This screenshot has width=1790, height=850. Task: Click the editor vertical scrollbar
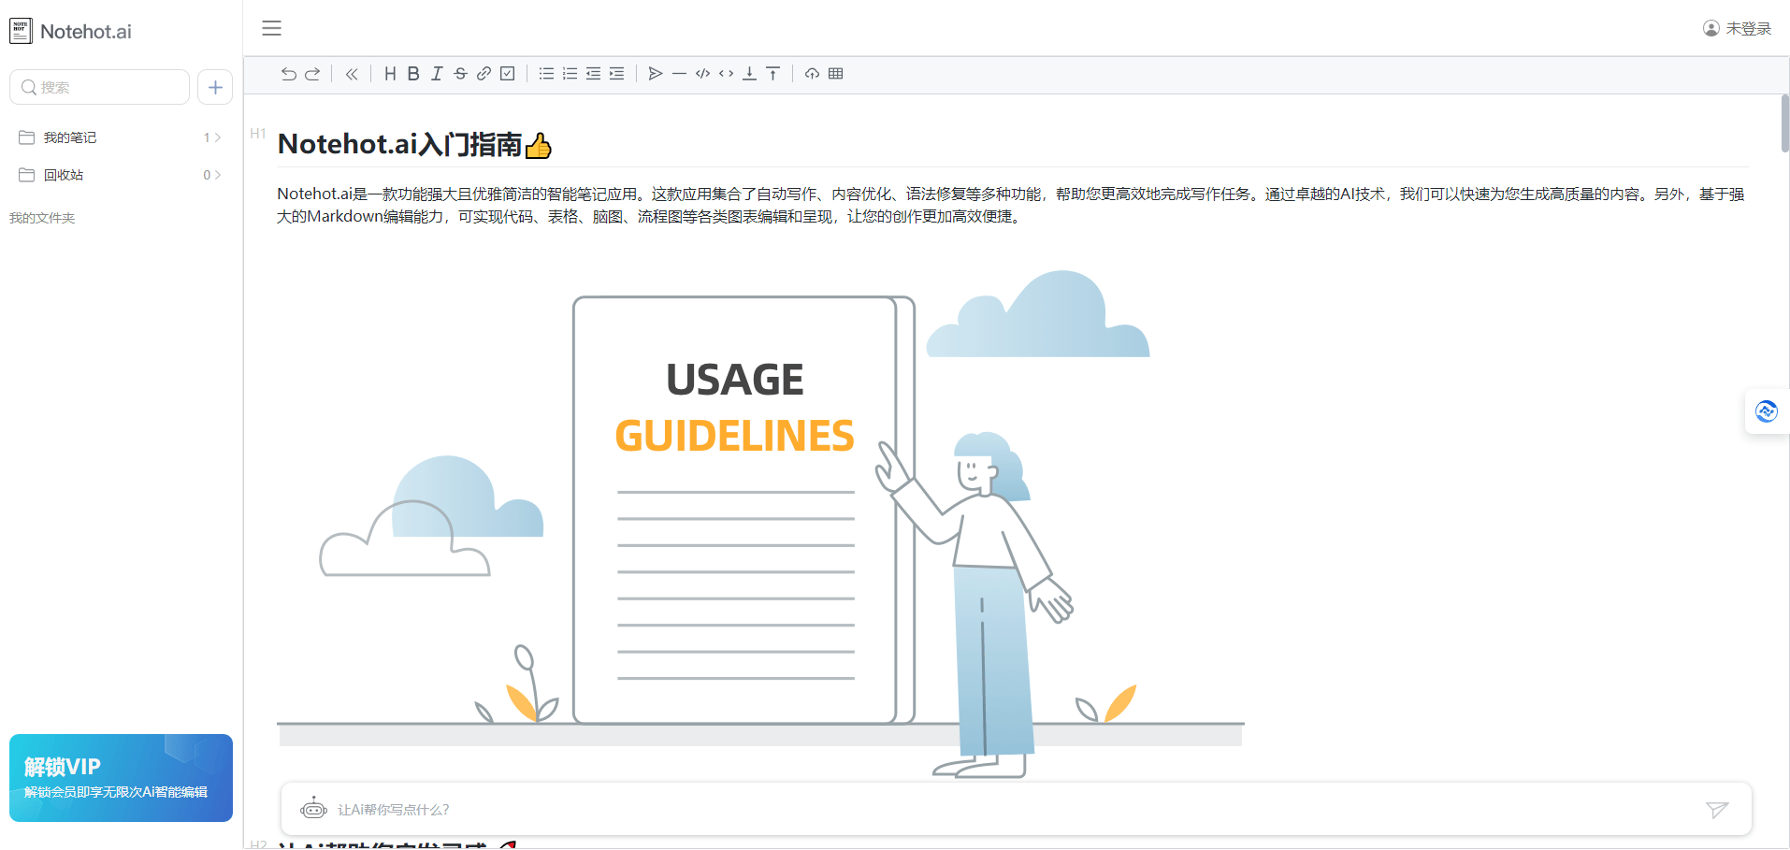1784,122
